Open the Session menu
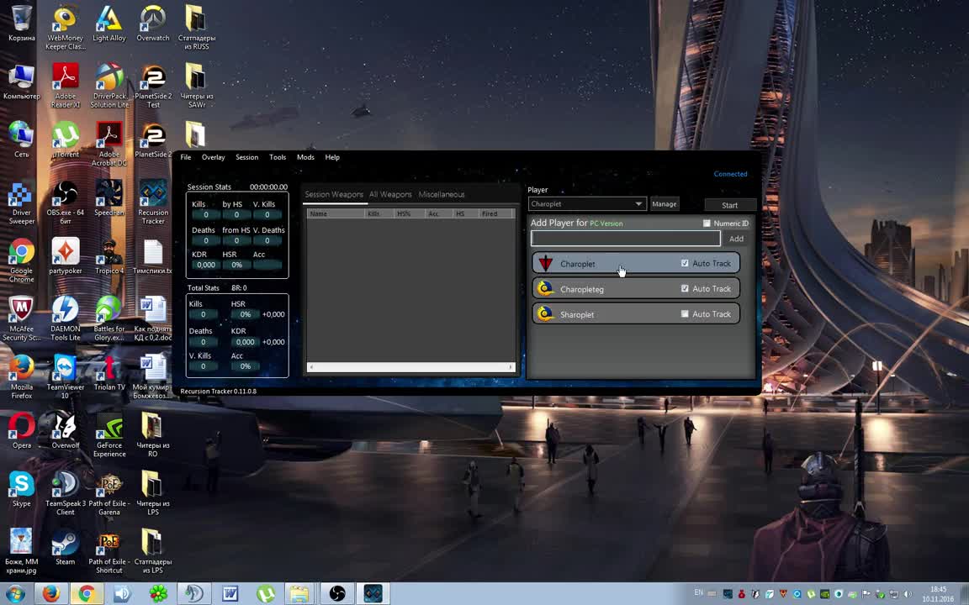969x605 pixels. (x=246, y=157)
